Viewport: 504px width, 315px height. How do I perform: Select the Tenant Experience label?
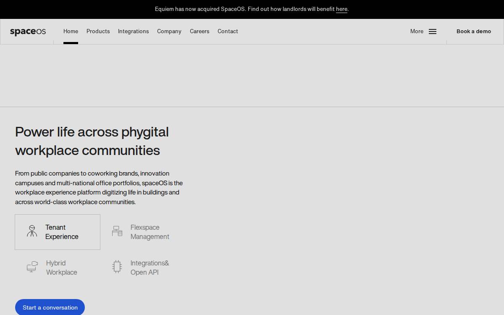(62, 232)
